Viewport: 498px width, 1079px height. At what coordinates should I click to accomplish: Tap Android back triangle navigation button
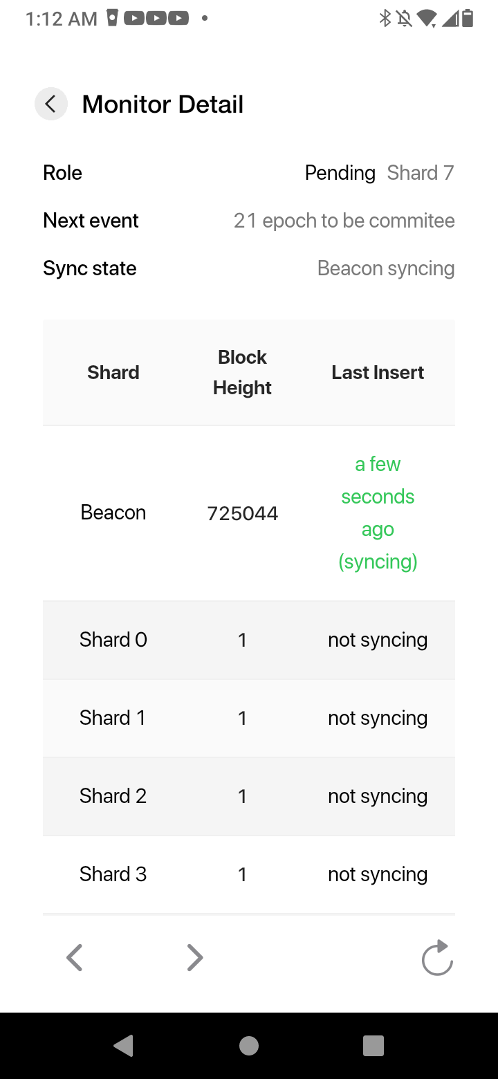pyautogui.click(x=123, y=1046)
